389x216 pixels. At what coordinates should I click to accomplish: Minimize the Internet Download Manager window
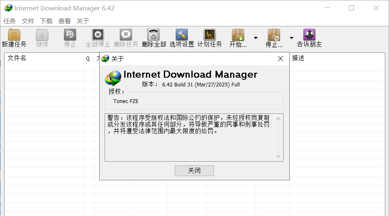pos(327,8)
